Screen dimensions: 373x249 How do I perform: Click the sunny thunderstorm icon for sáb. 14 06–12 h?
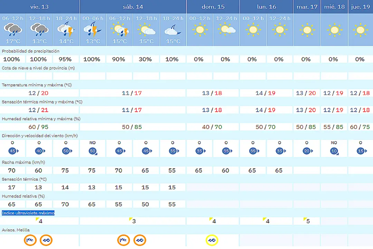(x=119, y=30)
